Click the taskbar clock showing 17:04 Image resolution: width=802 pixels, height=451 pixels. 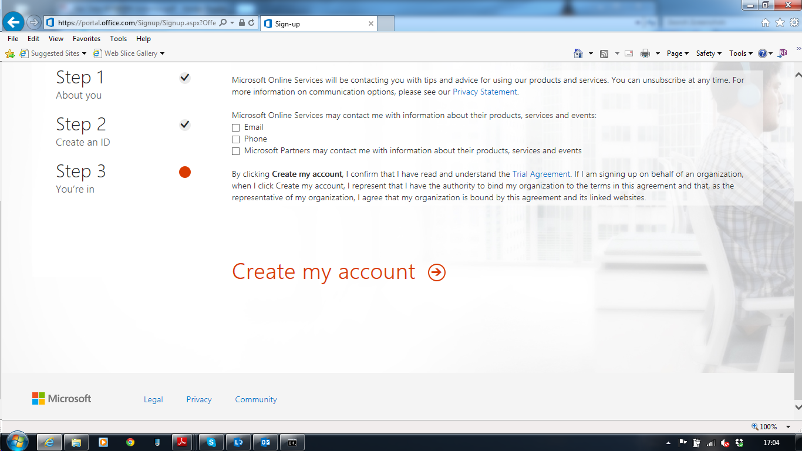point(773,443)
